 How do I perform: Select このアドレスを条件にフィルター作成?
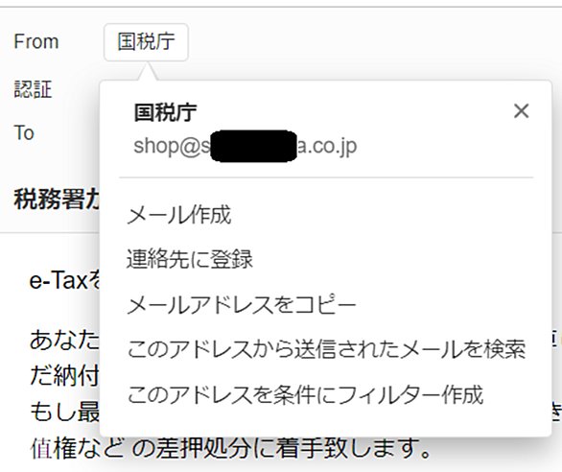(305, 394)
